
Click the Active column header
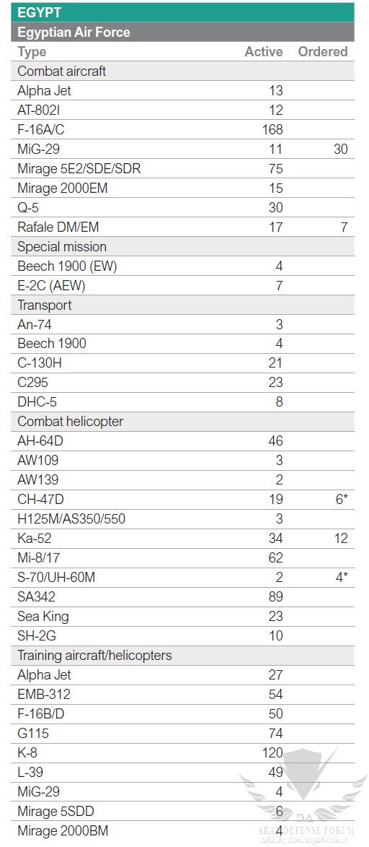264,52
